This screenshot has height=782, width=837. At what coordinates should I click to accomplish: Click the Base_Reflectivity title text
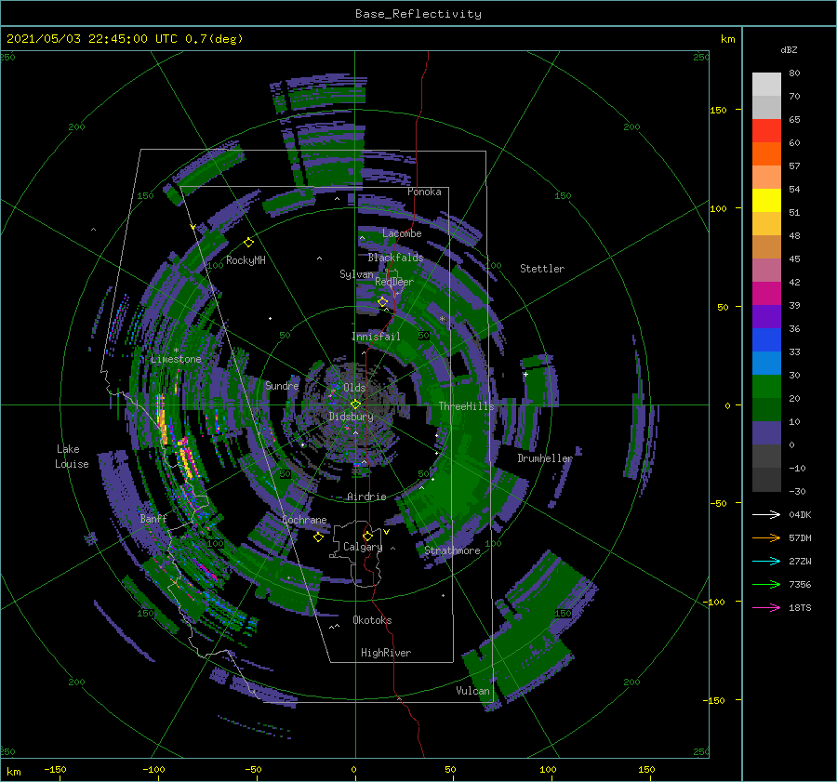coord(418,14)
